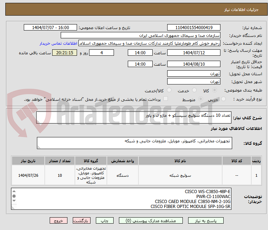Click the دستگاه unit cell
Screen dimensions: 268x230
(122, 175)
